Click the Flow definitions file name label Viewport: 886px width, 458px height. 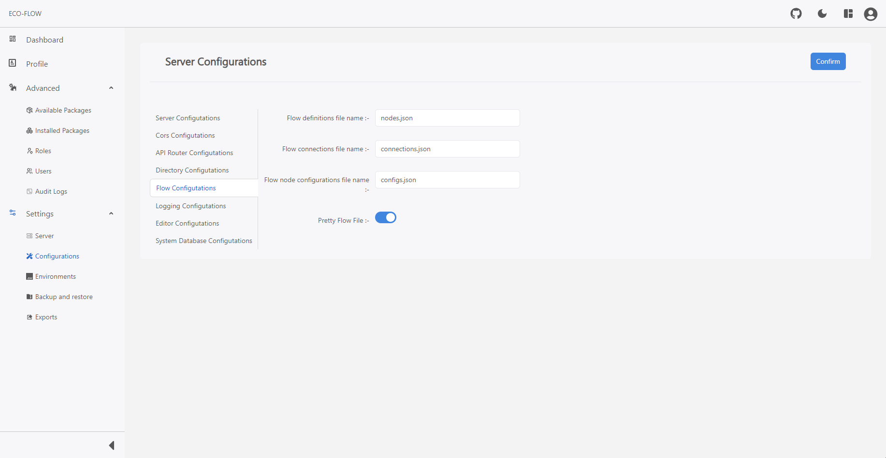pyautogui.click(x=328, y=118)
